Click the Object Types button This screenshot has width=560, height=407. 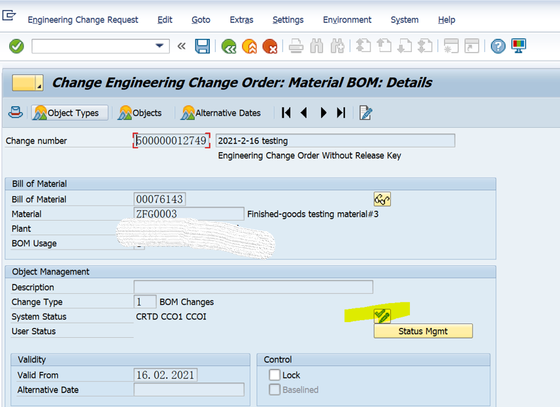click(x=70, y=113)
